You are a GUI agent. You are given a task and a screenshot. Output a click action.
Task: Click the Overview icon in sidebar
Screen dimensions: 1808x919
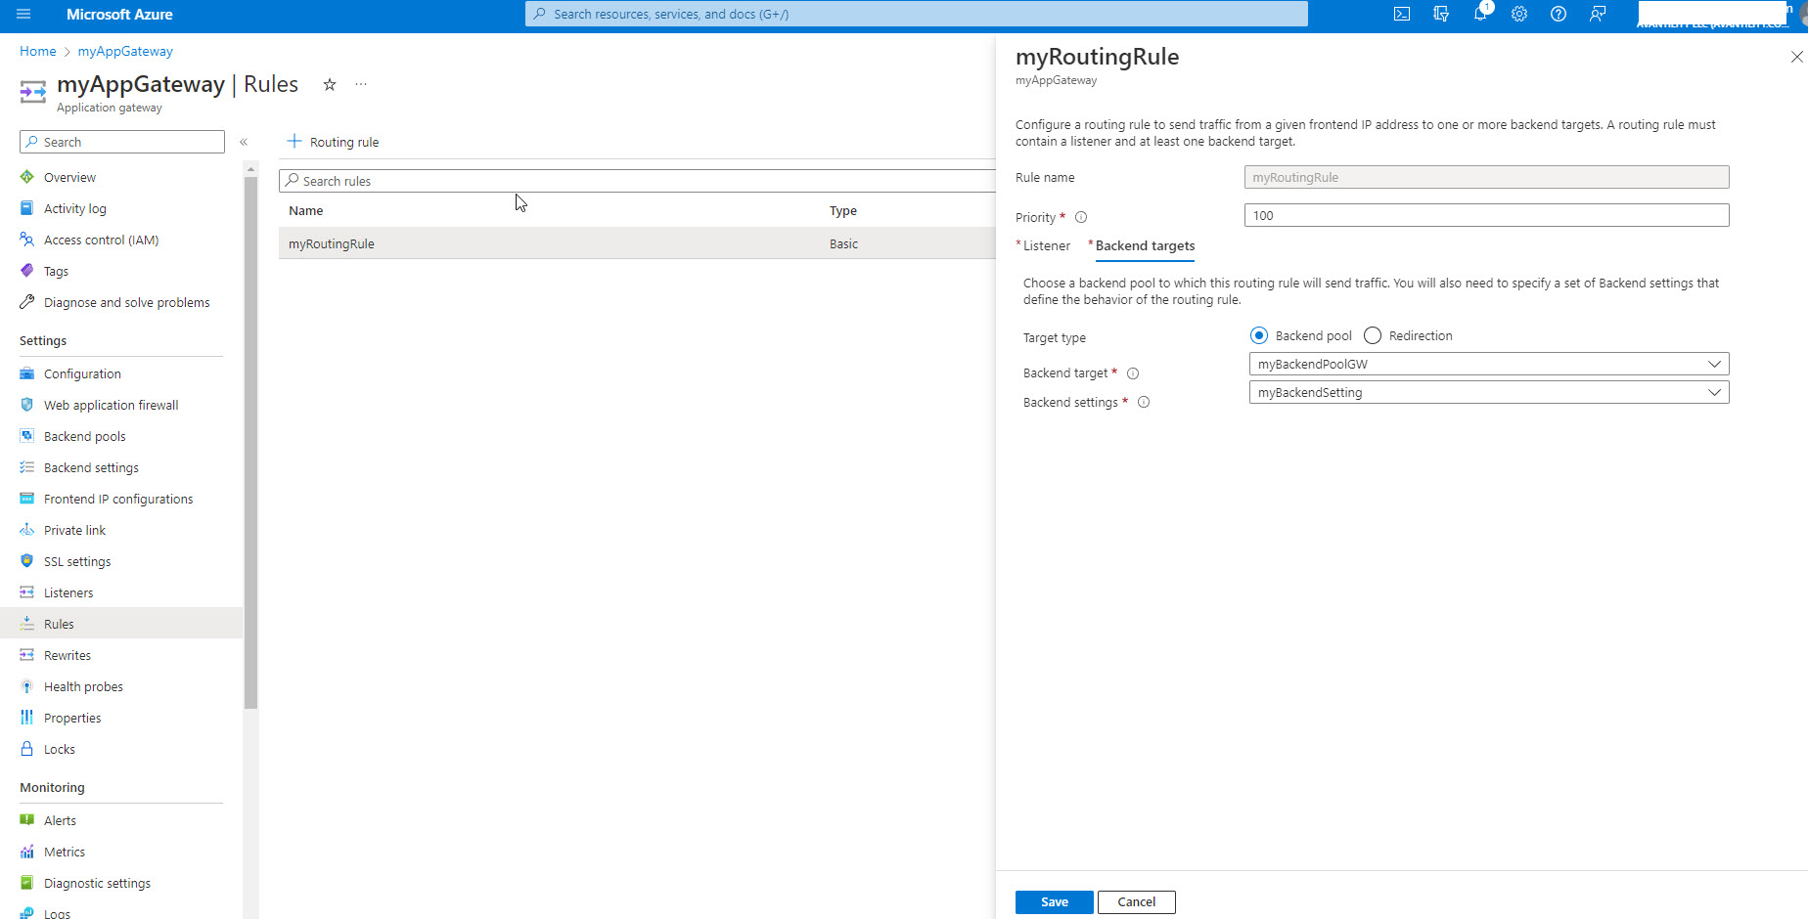pos(27,177)
